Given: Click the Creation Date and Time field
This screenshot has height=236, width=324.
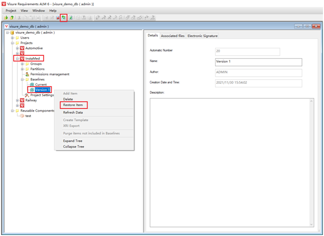Looking at the screenshot, I should coord(258,83).
